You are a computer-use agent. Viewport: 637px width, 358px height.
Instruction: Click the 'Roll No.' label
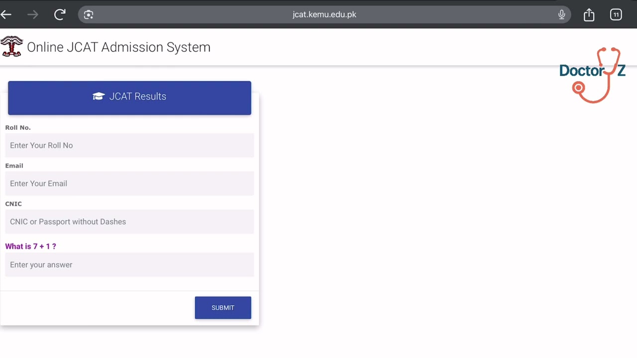pyautogui.click(x=18, y=128)
